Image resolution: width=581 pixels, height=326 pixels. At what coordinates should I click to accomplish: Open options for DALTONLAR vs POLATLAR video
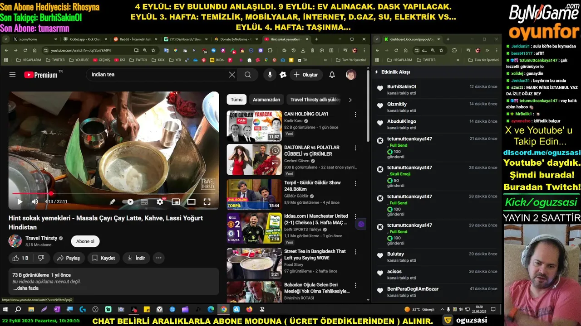[x=355, y=148]
